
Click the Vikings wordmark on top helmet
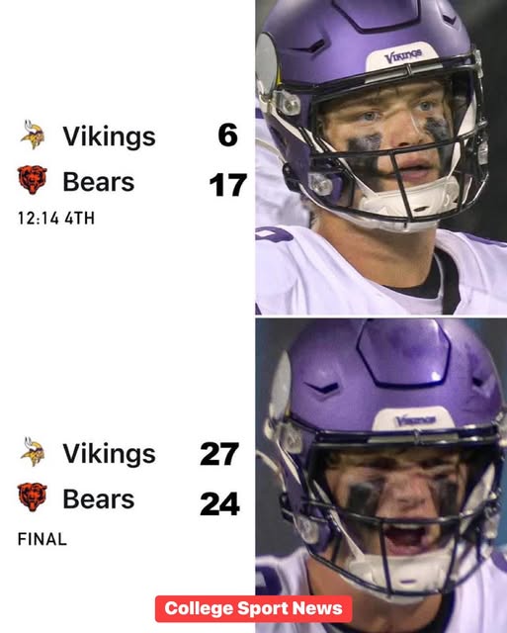pyautogui.click(x=403, y=56)
